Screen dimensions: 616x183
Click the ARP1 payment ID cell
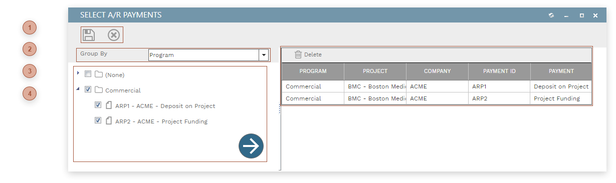(x=499, y=86)
